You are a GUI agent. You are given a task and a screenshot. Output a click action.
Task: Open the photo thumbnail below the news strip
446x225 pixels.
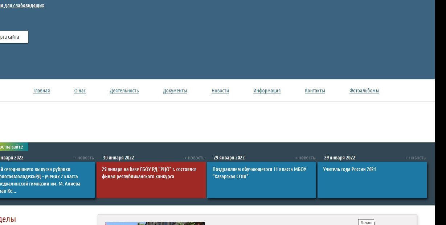tap(155, 223)
